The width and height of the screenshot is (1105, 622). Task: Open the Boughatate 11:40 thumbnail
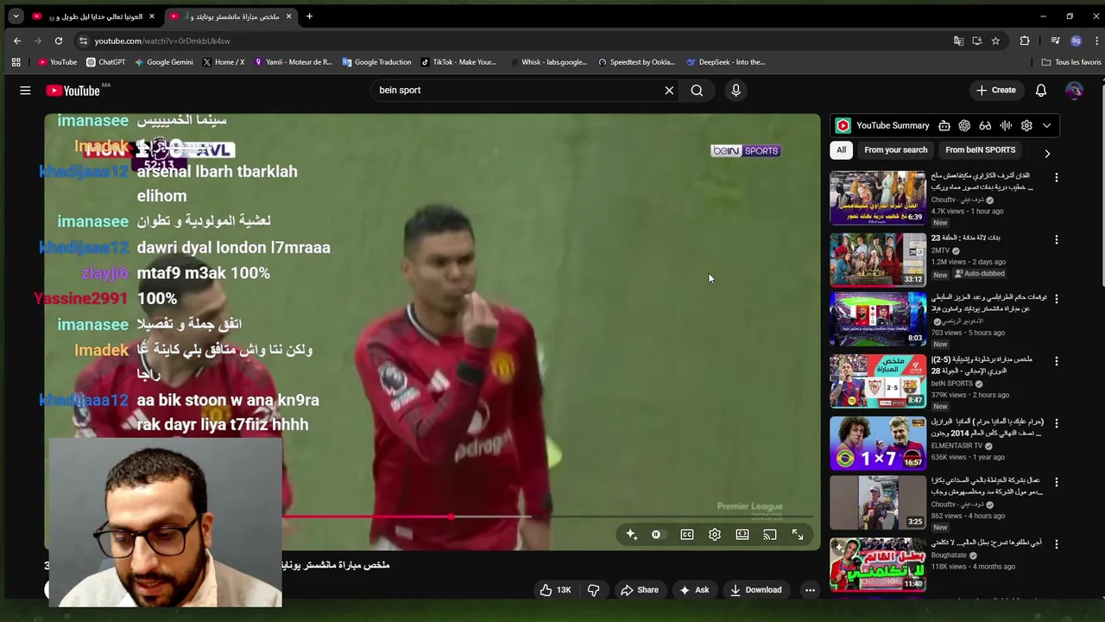coord(878,564)
